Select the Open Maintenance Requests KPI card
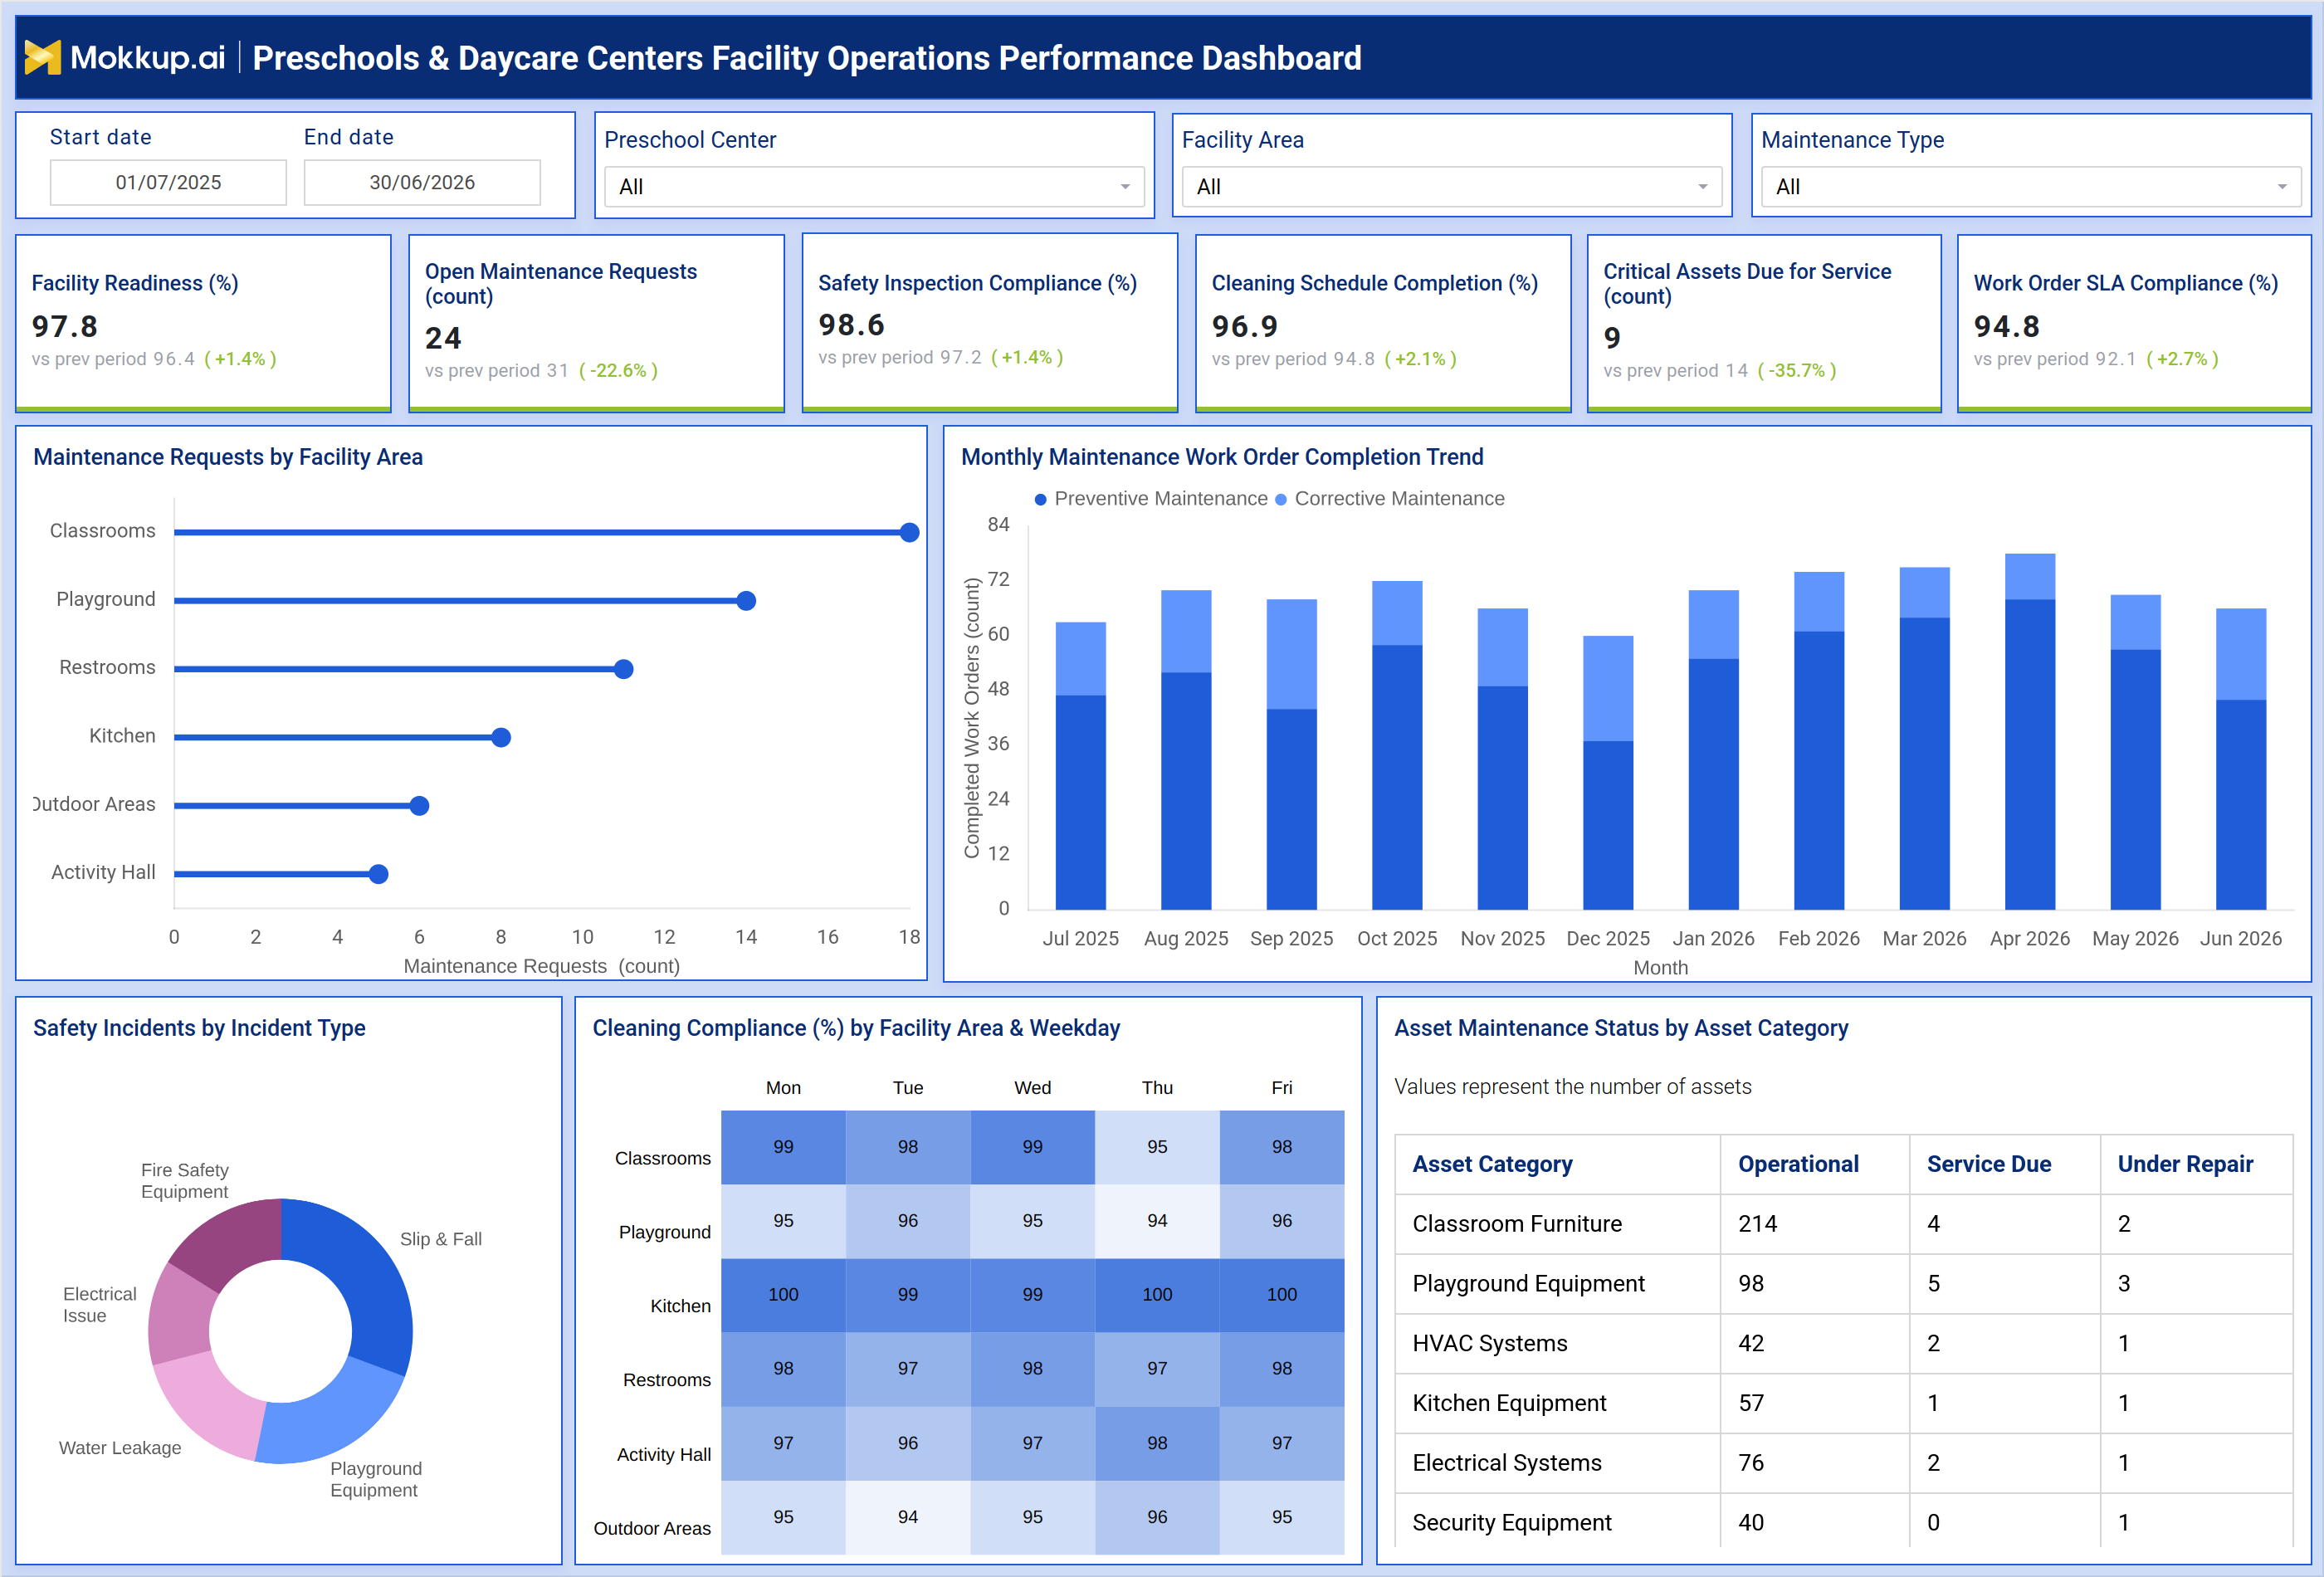 [596, 323]
